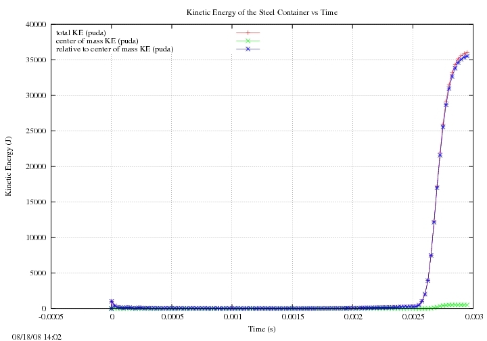
Task: Click the chart title 'Kinetic Energy of the Steel Container vs Time'
Action: coord(262,12)
